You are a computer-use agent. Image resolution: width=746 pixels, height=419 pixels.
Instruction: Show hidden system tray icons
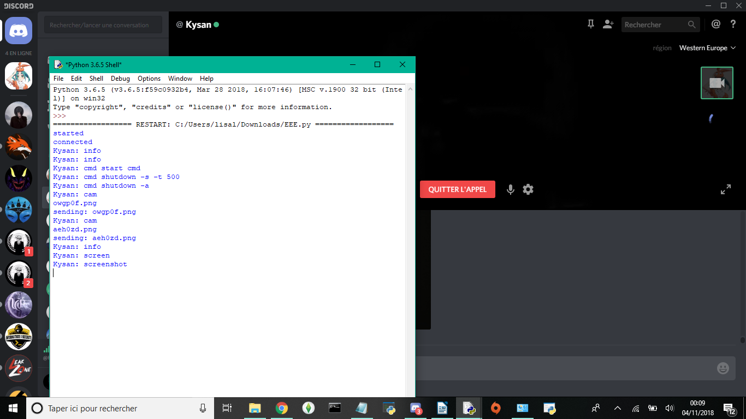(x=618, y=408)
